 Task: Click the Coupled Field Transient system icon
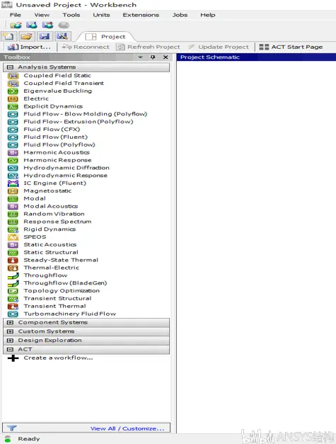[13, 84]
